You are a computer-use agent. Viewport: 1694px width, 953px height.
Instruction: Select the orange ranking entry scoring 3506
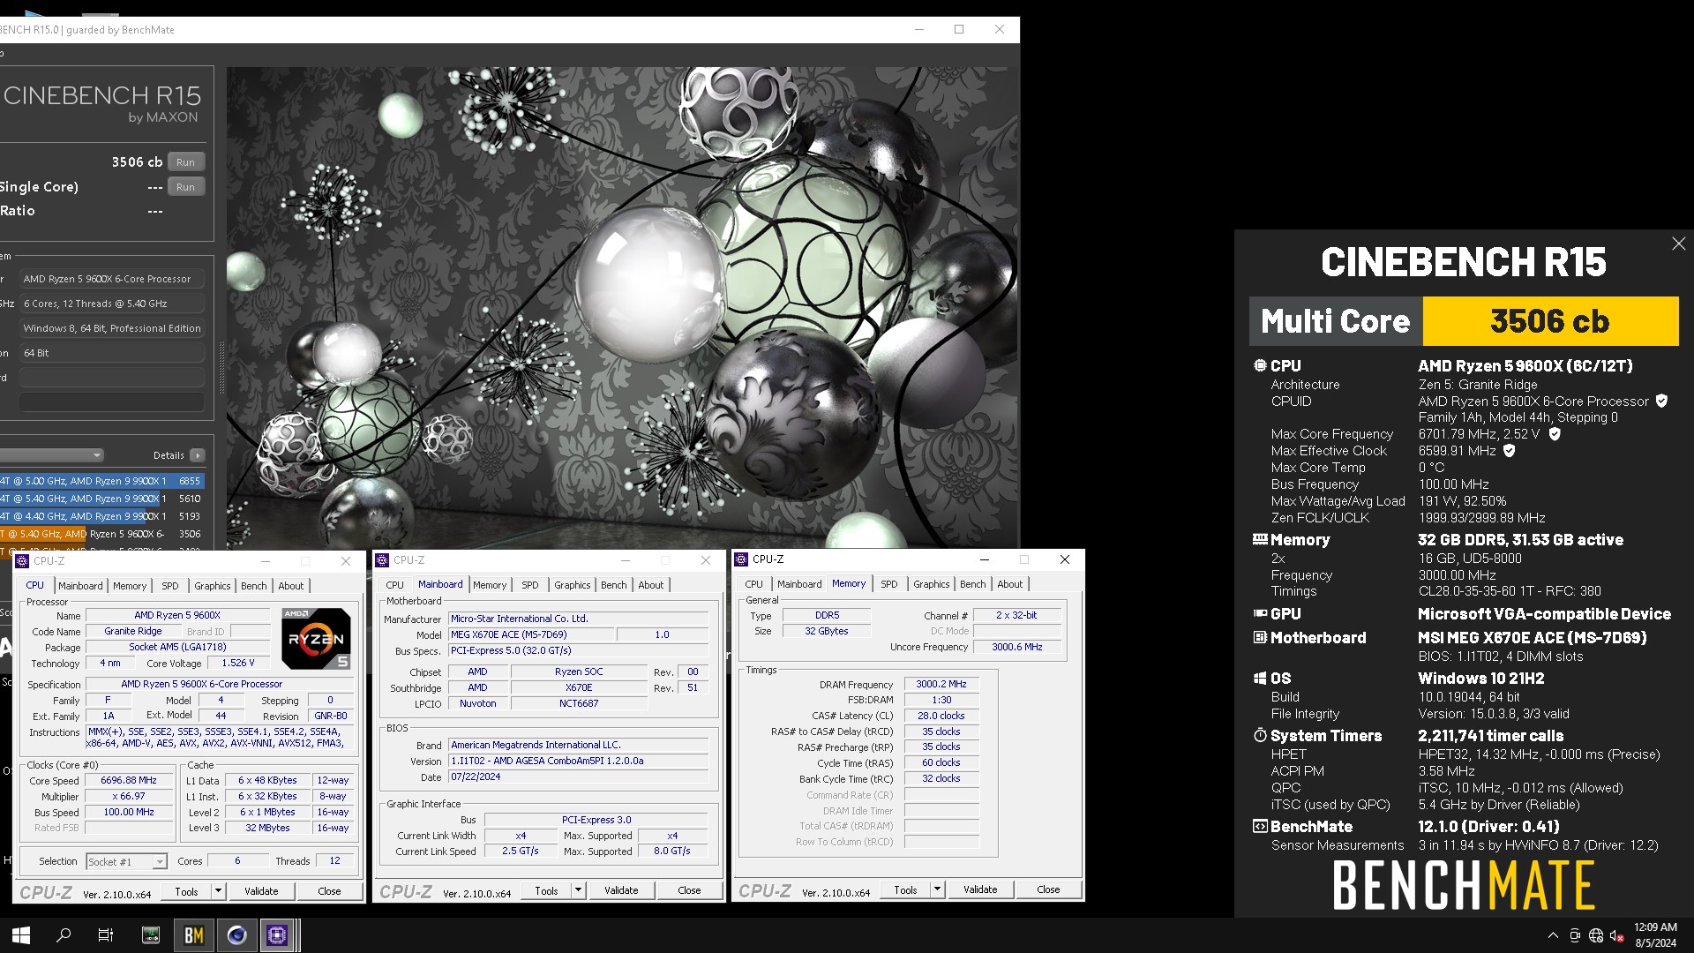[102, 534]
